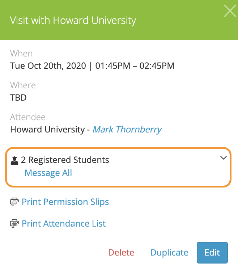Click the printer icon beside Attendance List
This screenshot has height=278, width=238.
(14, 224)
